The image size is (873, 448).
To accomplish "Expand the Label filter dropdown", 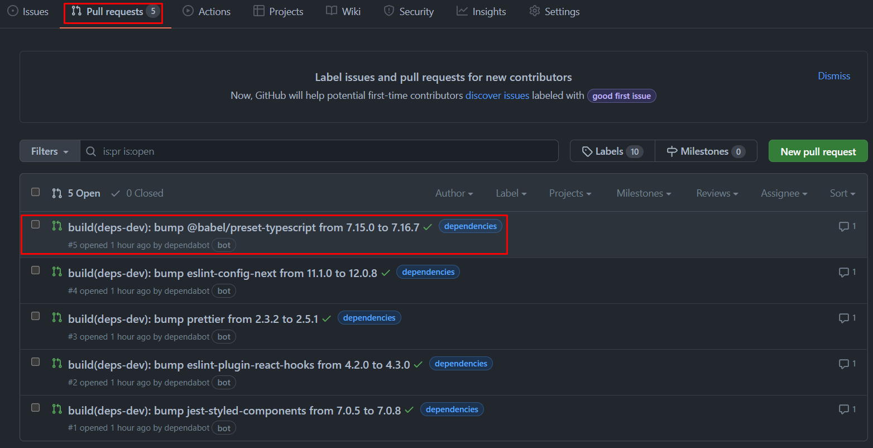I will (511, 193).
